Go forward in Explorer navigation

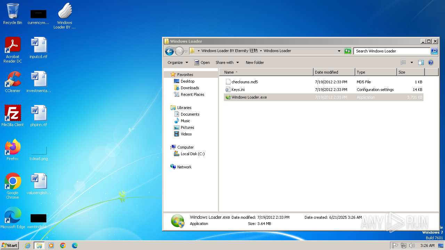coord(179,51)
